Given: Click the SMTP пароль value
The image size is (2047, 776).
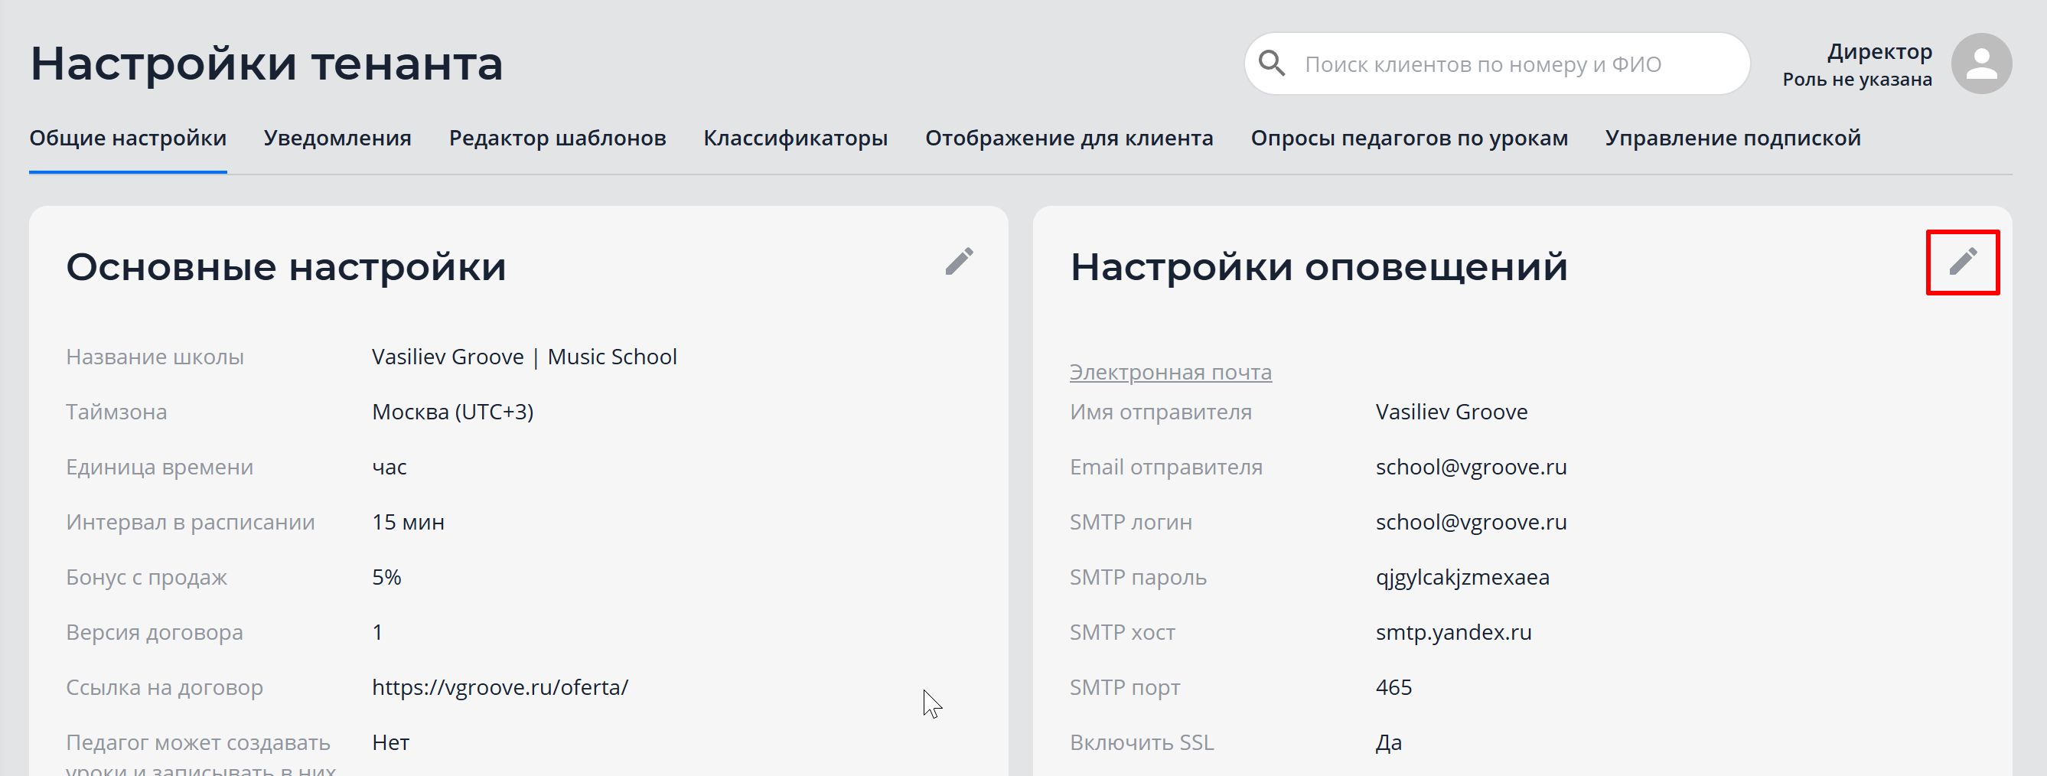Looking at the screenshot, I should coord(1462,577).
